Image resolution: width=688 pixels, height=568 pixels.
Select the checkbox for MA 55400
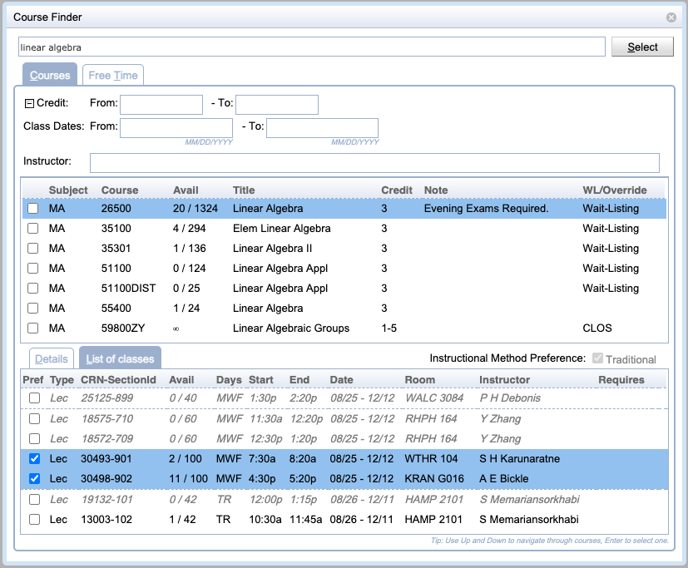coord(33,309)
